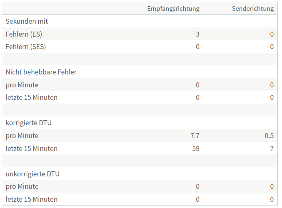The height and width of the screenshot is (208, 282).
Task: Select the value 7 in the Senderichtung column
Action: [272, 149]
